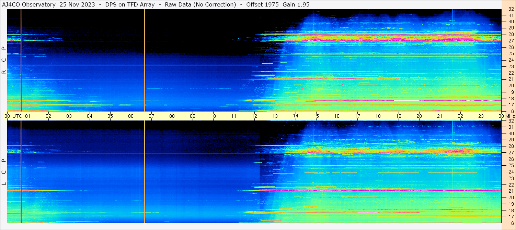Select hour "07" on the time axis
This screenshot has width=516, height=230.
click(x=151, y=116)
